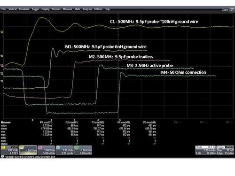The height and width of the screenshot is (176, 235).
Task: Select the P4 rise(M3) measurement header
Action: pos(124,122)
